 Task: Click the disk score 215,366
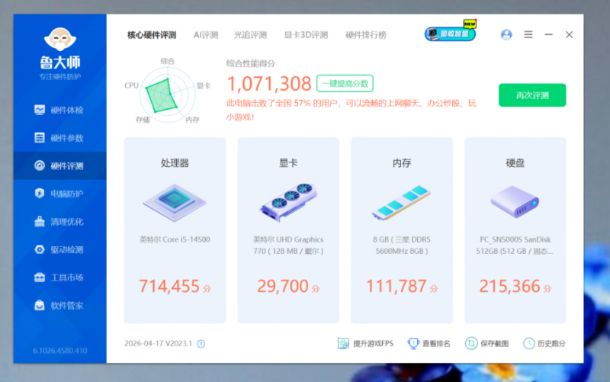click(509, 286)
